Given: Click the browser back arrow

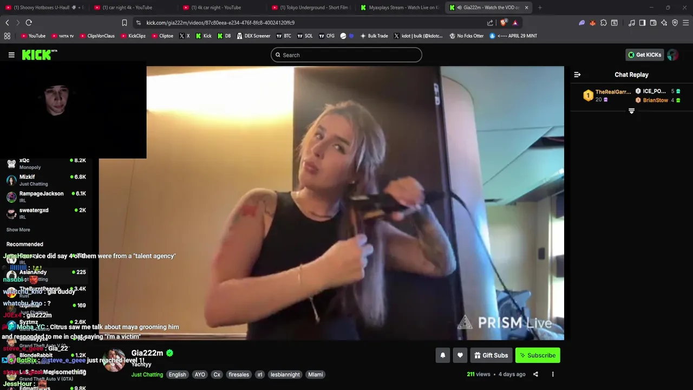Looking at the screenshot, I should 7,23.
